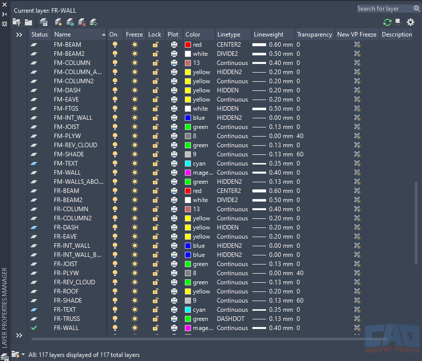The height and width of the screenshot is (361, 422).
Task: Open lineweight choice for FM-FTGS (0.50 mm)
Action: (273, 109)
